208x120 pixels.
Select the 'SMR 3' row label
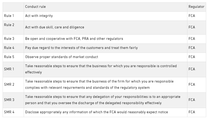point(9,100)
